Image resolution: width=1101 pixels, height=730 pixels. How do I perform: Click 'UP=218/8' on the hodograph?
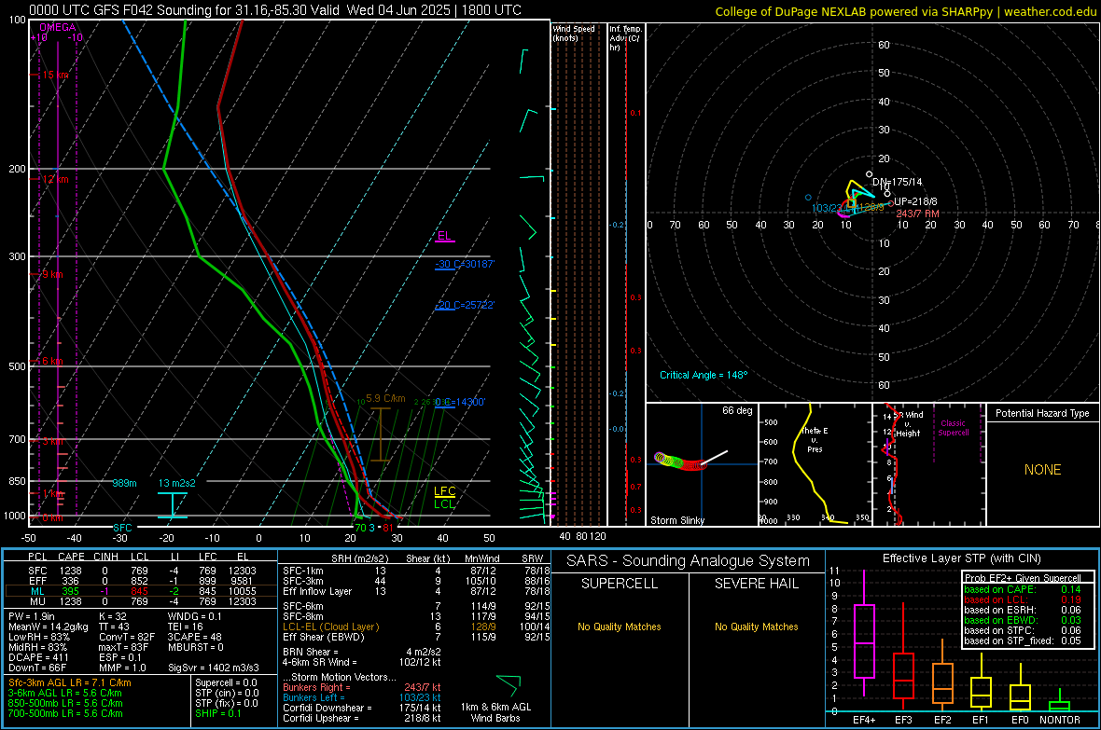tap(915, 201)
